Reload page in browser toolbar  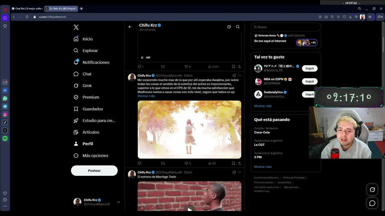coord(27,17)
